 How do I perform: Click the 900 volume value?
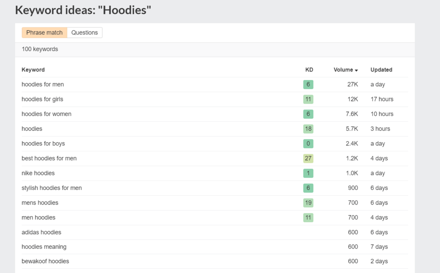[353, 188]
